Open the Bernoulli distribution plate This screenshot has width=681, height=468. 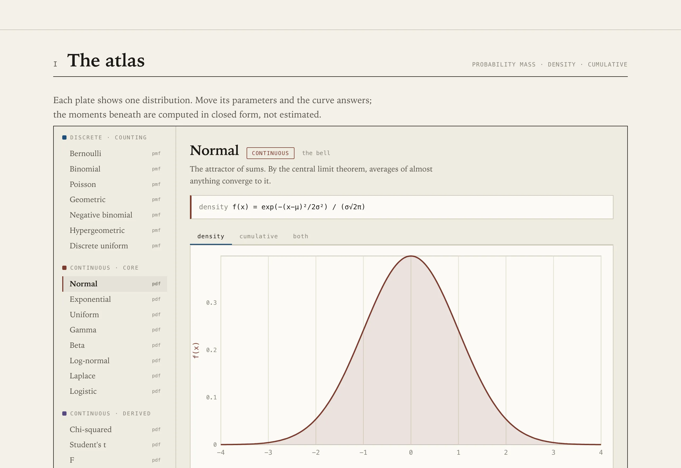[x=115, y=153]
